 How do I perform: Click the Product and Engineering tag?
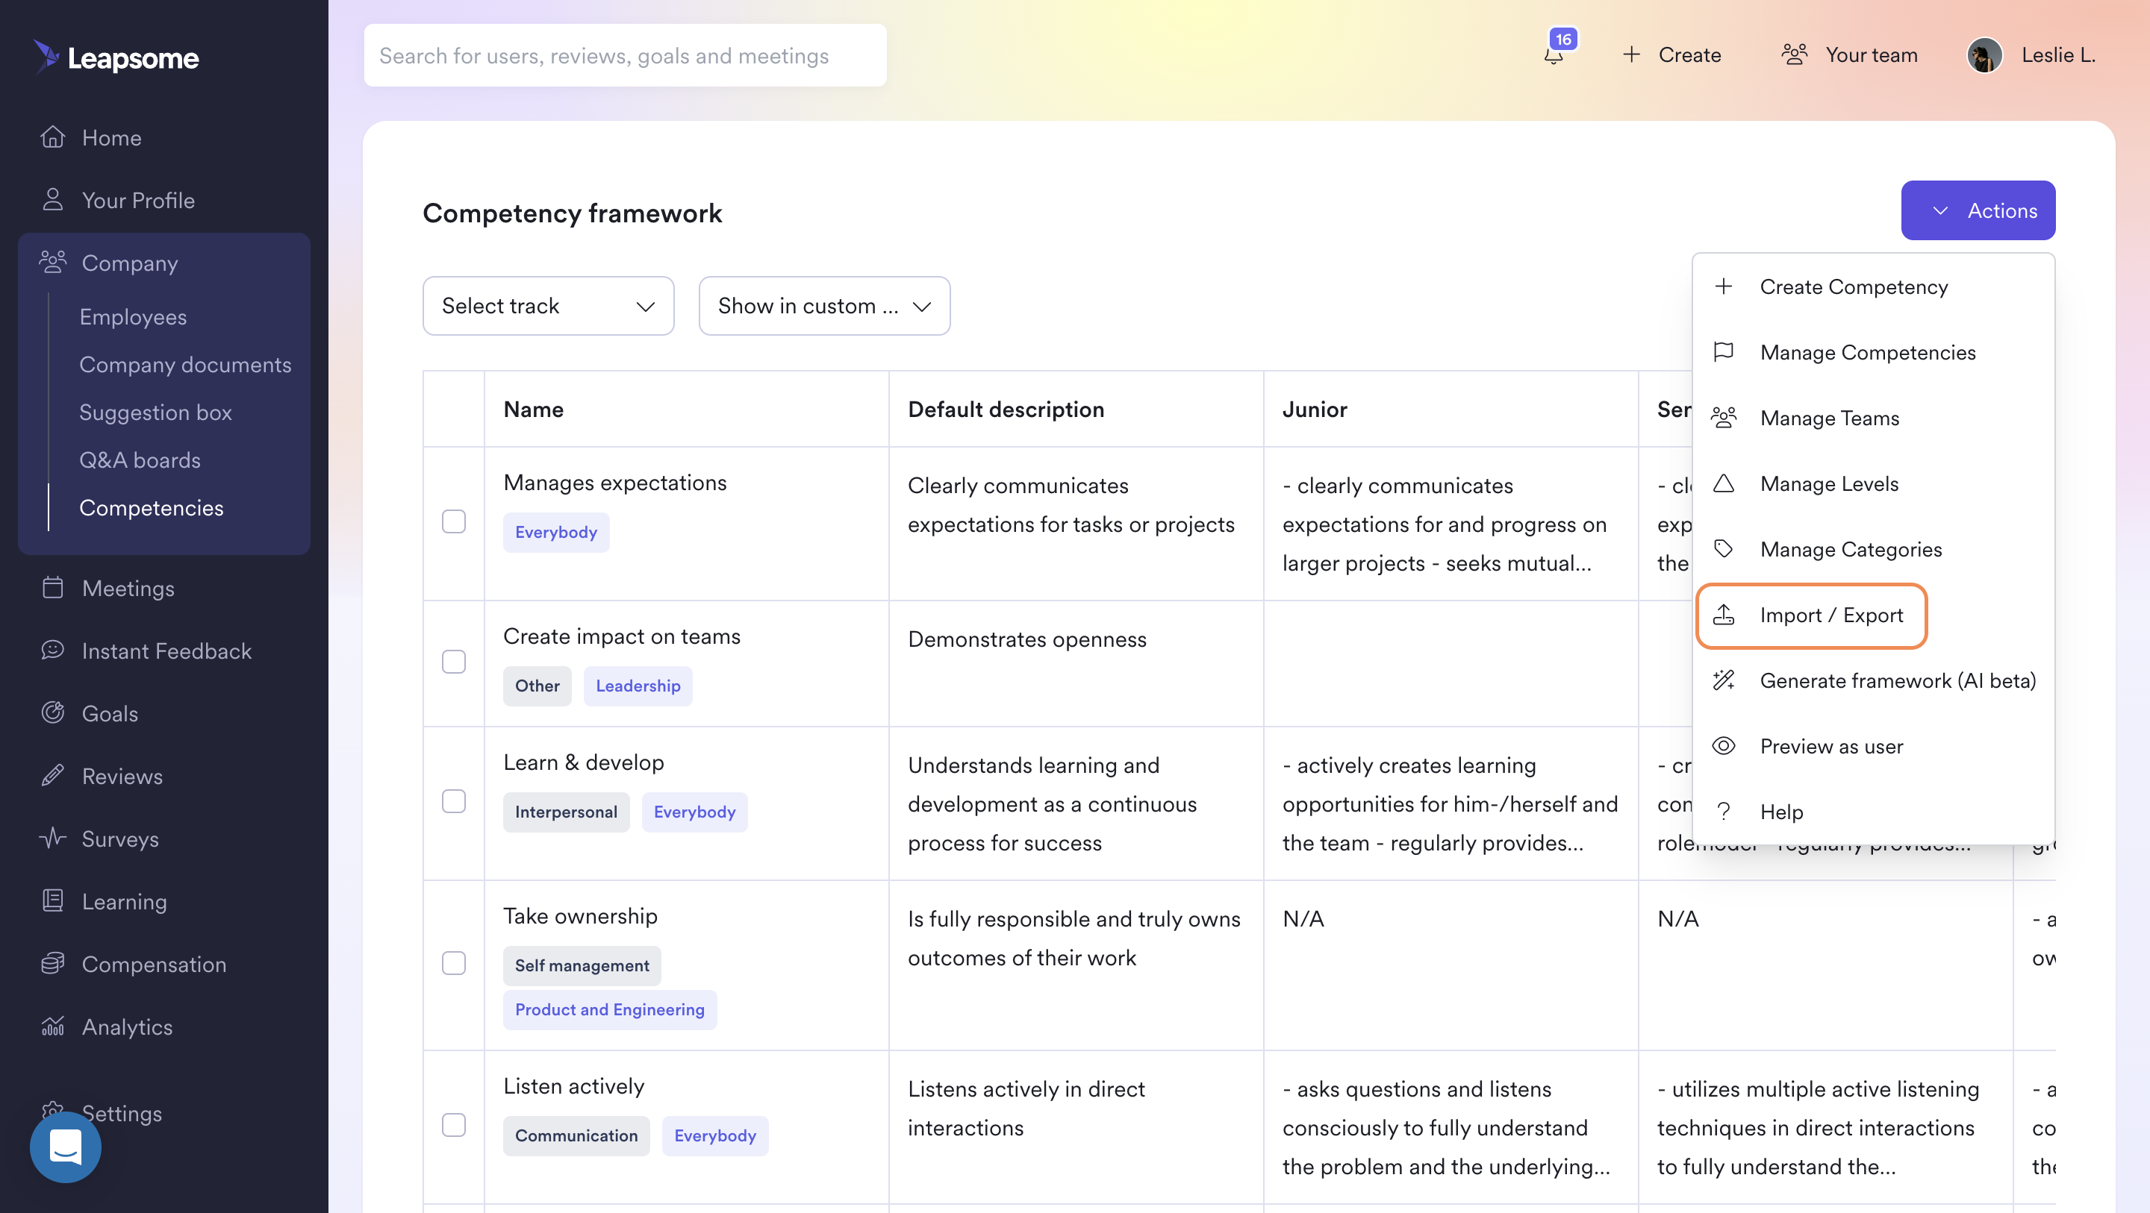[x=609, y=1009]
